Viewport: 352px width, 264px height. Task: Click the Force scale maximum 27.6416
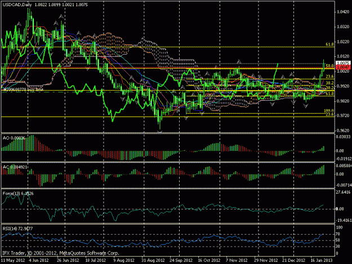point(344,192)
